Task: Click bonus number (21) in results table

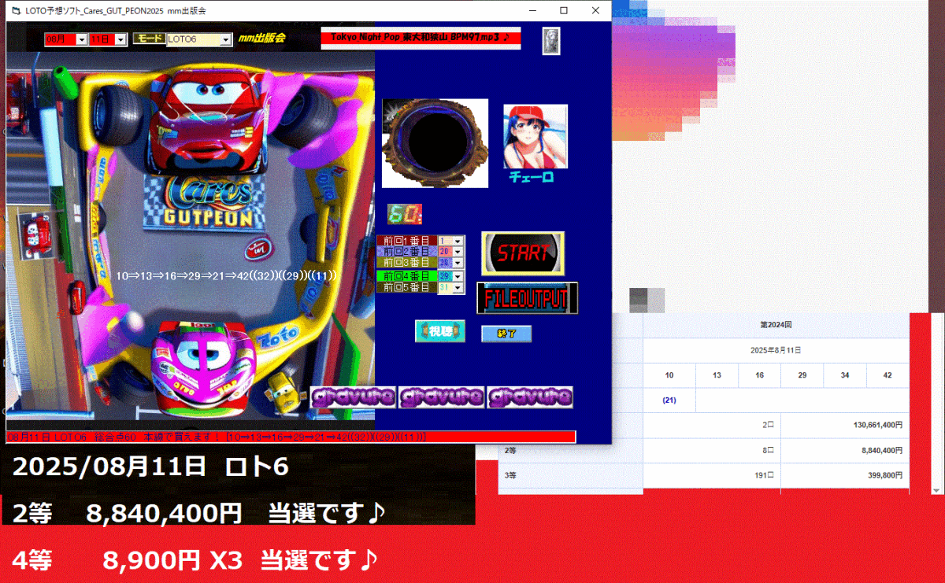Action: click(x=669, y=400)
